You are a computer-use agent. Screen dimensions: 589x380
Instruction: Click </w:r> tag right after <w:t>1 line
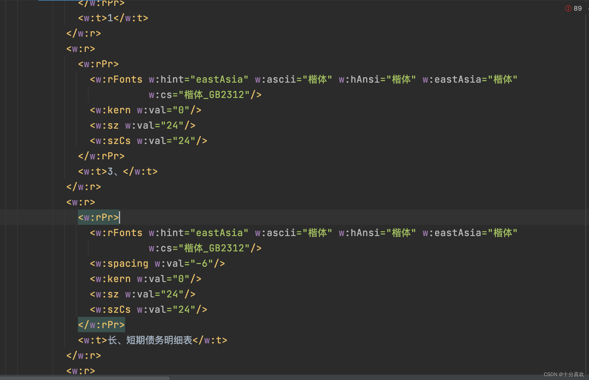pyautogui.click(x=84, y=33)
